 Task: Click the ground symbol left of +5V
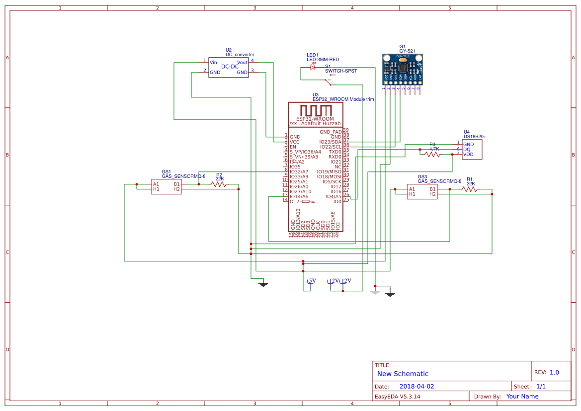pos(263,284)
